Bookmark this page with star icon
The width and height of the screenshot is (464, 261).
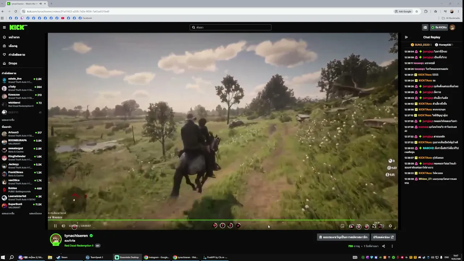click(x=417, y=11)
